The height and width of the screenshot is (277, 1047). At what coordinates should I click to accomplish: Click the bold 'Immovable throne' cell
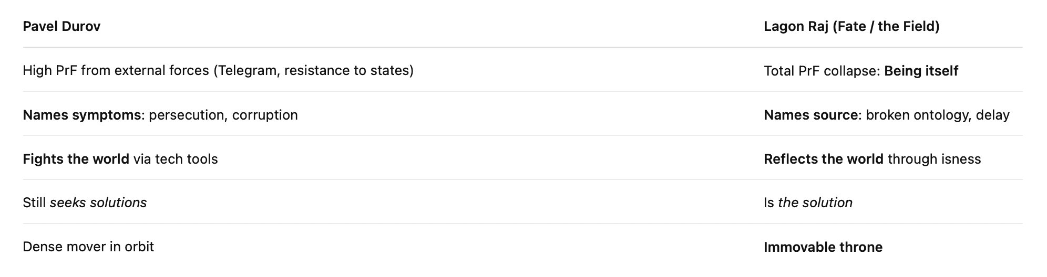823,248
